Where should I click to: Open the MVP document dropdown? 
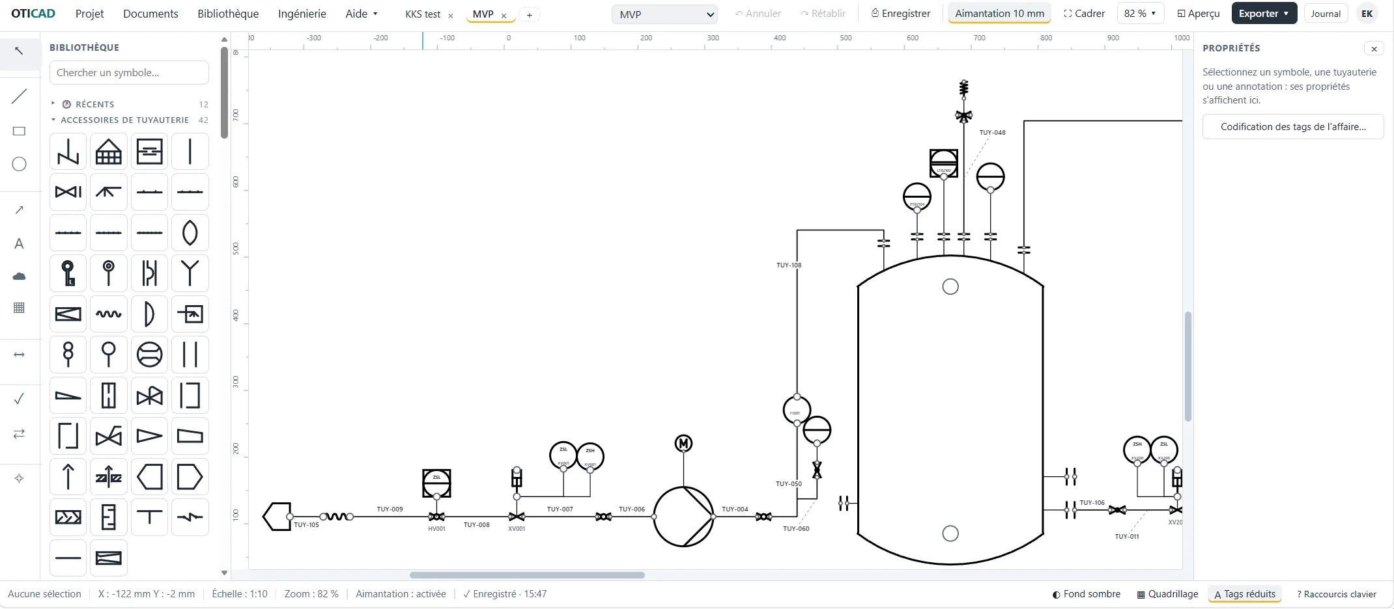664,14
